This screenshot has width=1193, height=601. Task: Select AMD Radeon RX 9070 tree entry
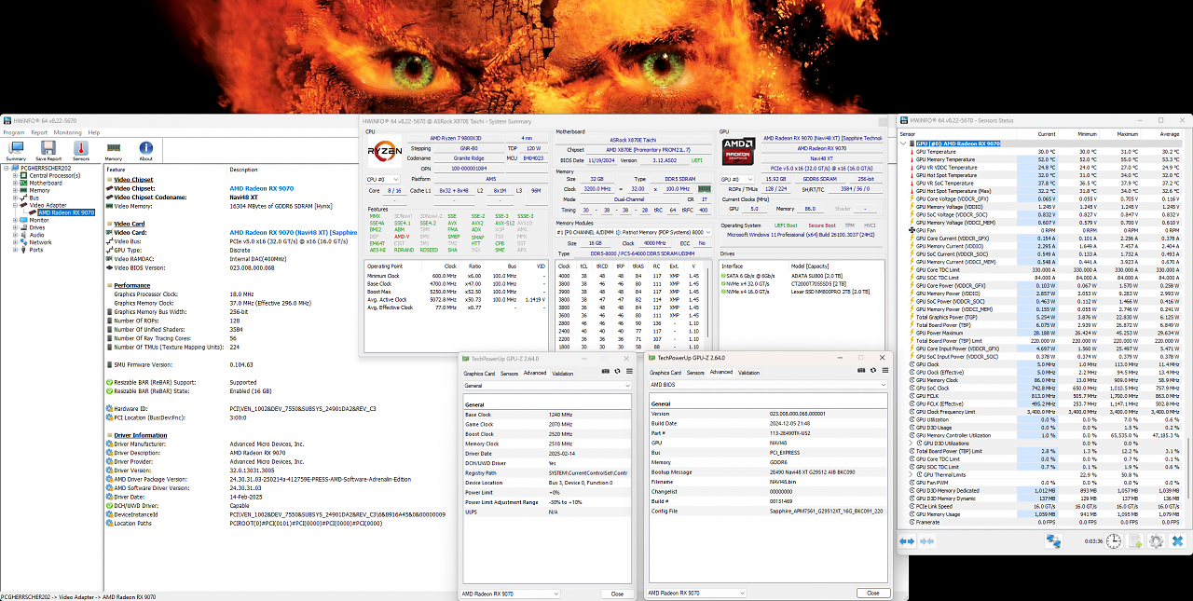point(66,212)
